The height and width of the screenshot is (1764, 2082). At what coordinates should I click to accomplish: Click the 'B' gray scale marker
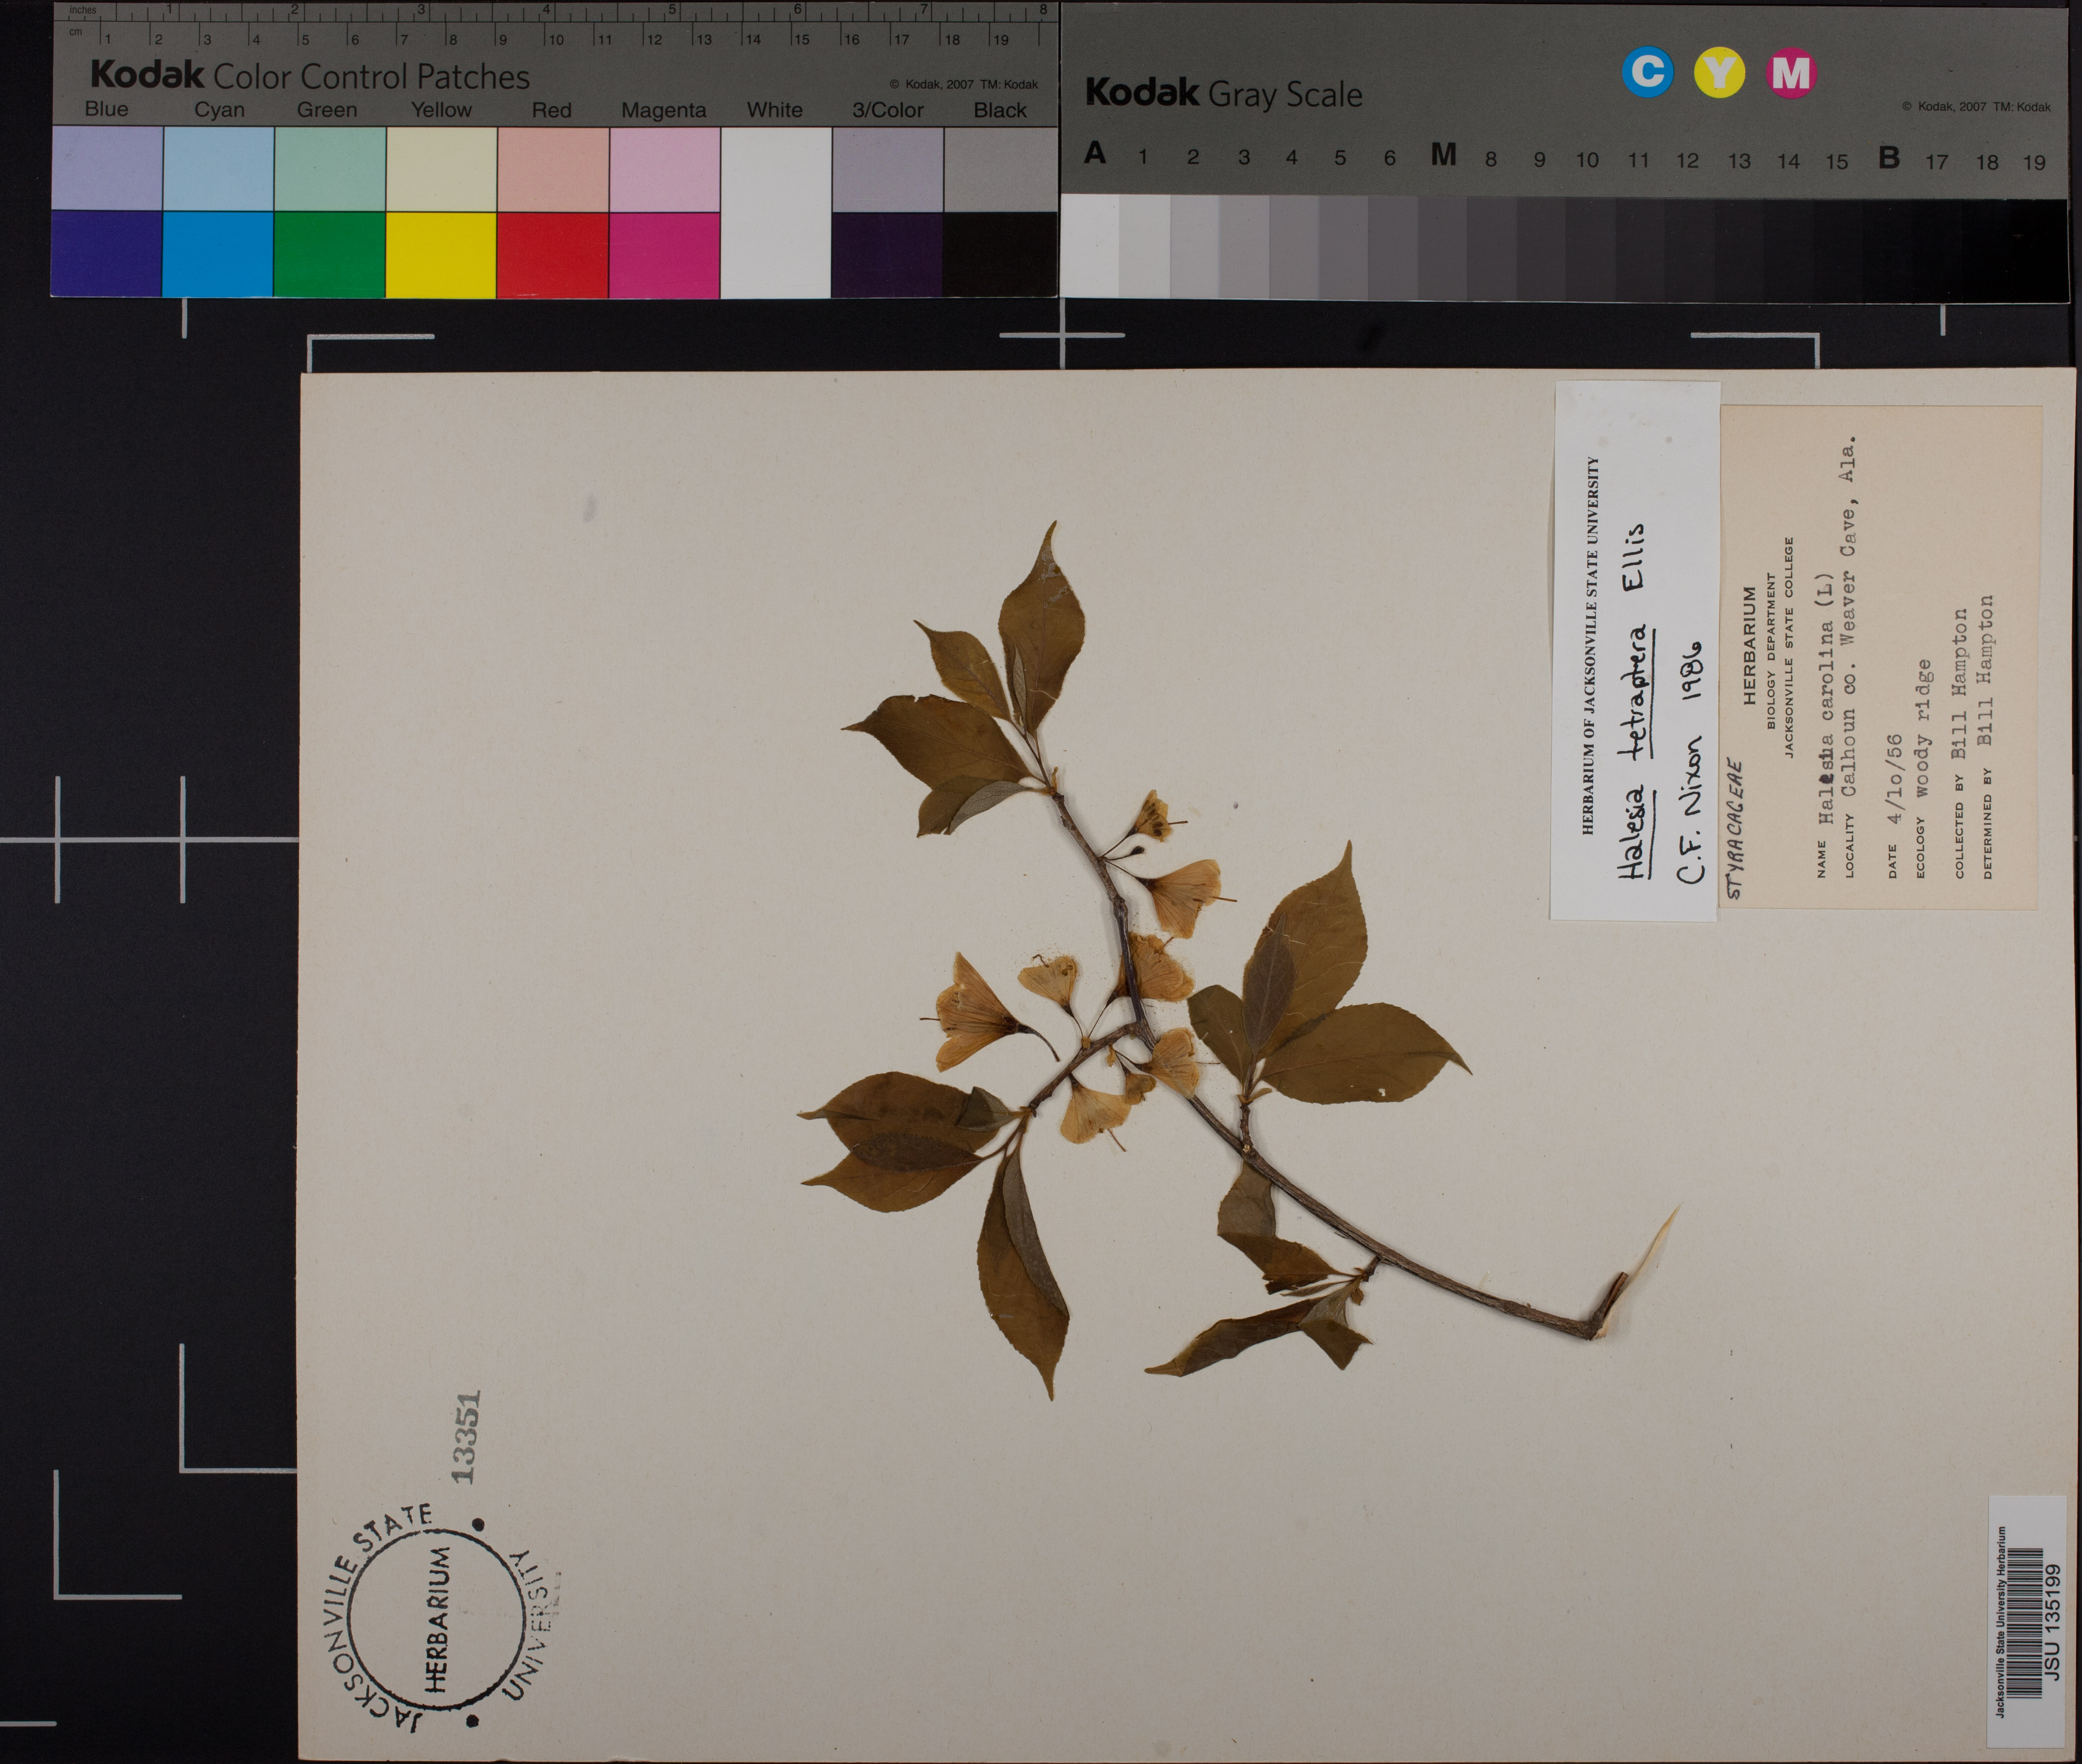pos(1889,157)
